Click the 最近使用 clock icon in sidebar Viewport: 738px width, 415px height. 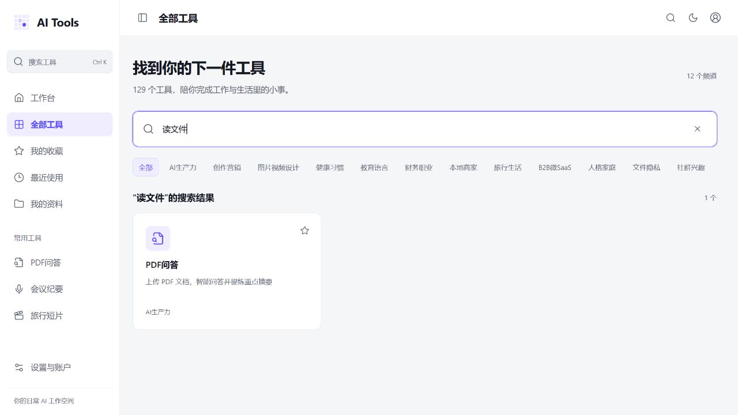(x=19, y=178)
